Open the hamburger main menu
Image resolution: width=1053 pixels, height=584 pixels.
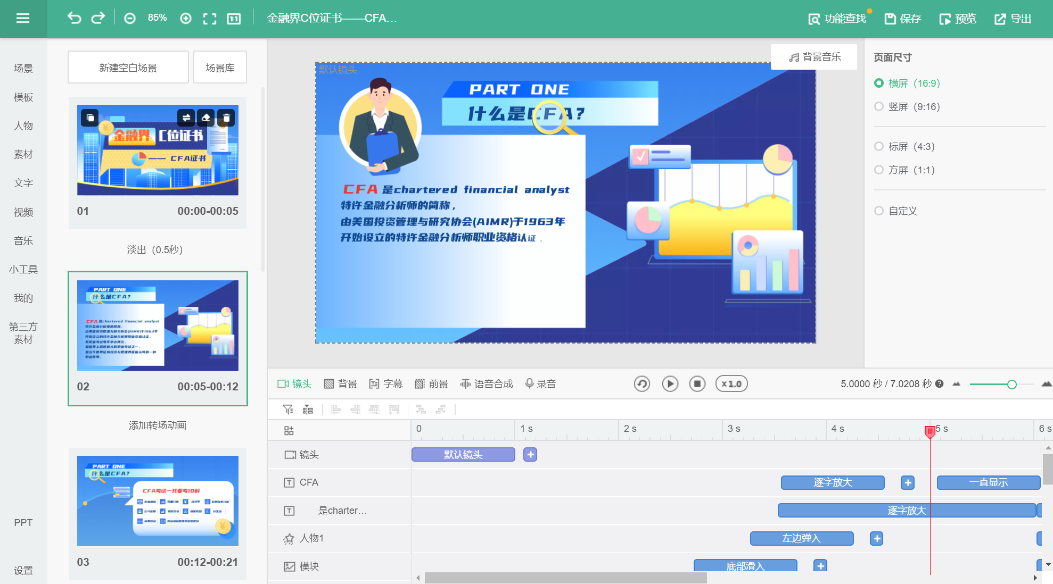(23, 19)
